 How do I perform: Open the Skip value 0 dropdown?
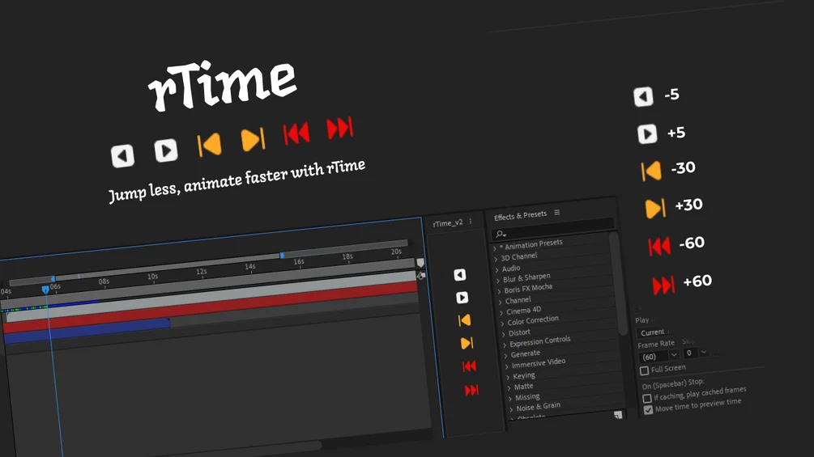pyautogui.click(x=704, y=352)
